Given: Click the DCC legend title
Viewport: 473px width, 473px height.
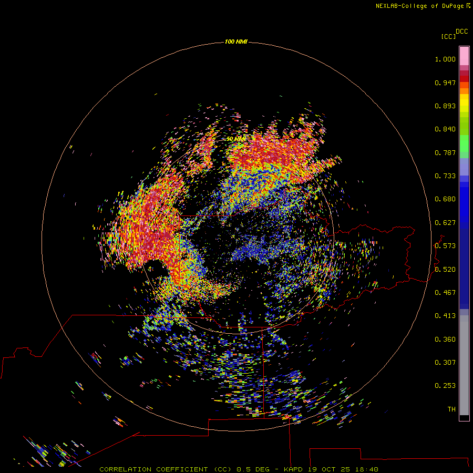Looking at the screenshot, I should 461,32.
